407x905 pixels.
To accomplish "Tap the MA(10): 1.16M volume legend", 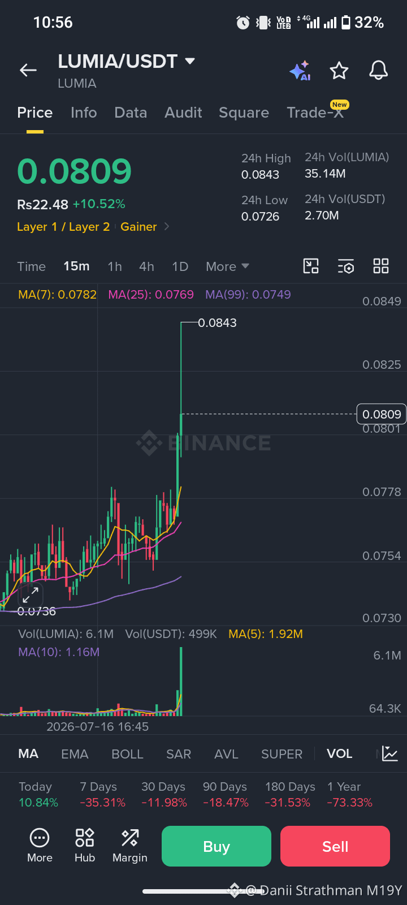I will click(59, 652).
